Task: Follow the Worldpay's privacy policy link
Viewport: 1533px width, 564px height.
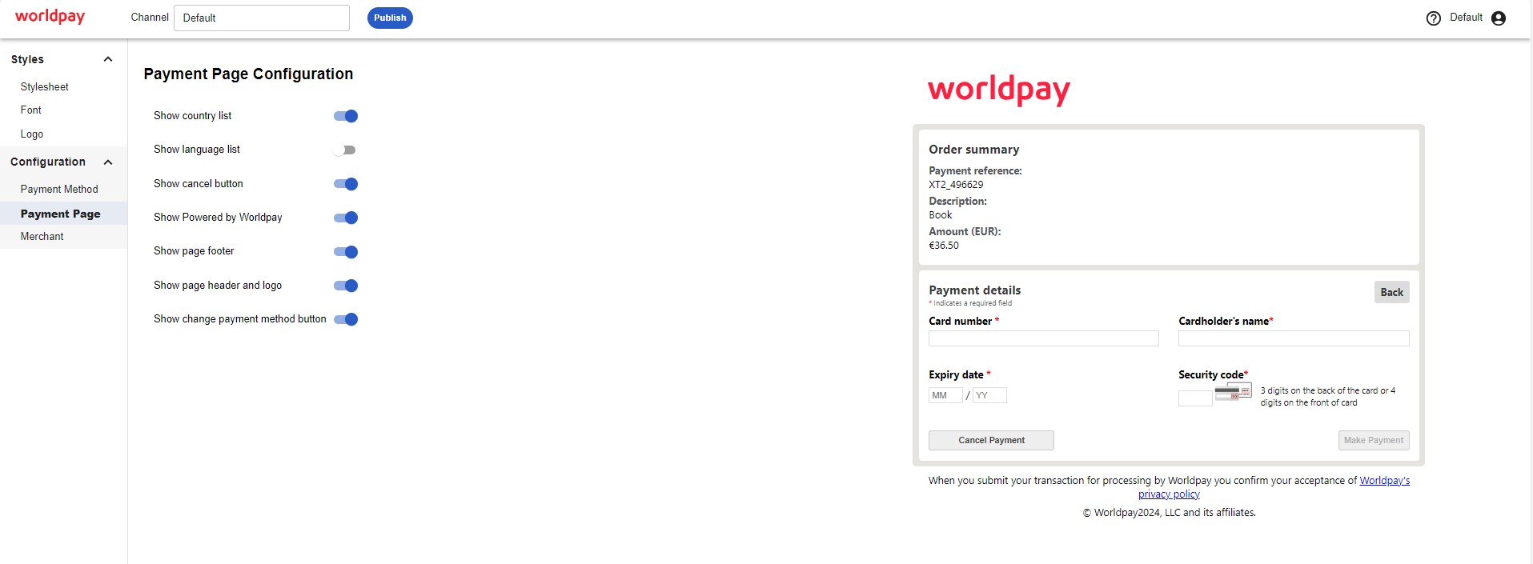Action: pos(1384,481)
